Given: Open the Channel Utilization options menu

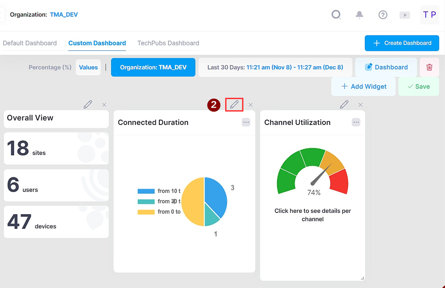Looking at the screenshot, I should point(356,122).
